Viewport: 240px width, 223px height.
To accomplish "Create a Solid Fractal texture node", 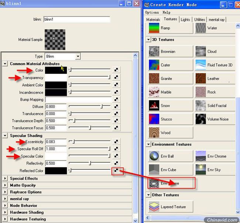I will click(x=215, y=106).
